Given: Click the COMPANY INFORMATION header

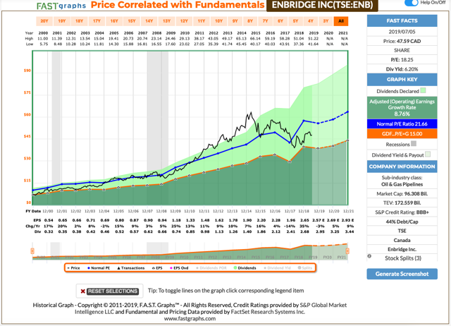Looking at the screenshot, I should click(402, 167).
